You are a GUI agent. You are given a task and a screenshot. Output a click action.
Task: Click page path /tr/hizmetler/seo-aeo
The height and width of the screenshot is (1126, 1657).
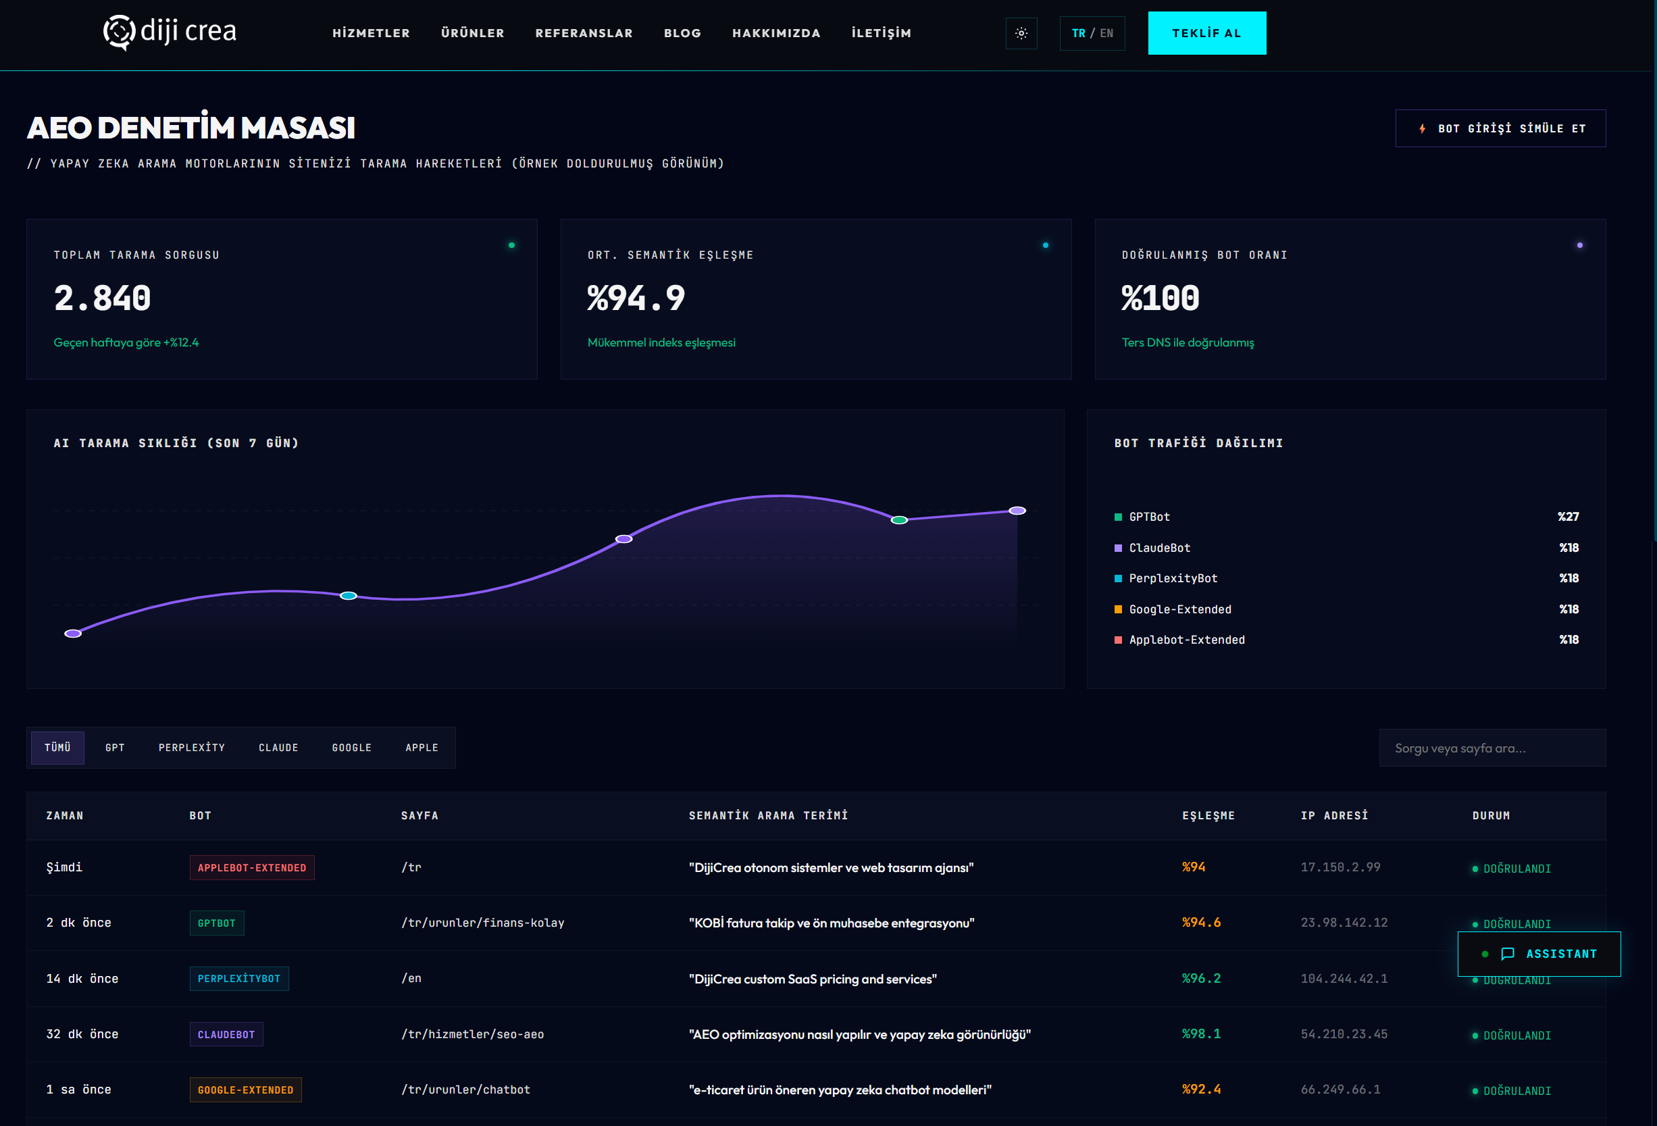pos(472,1034)
